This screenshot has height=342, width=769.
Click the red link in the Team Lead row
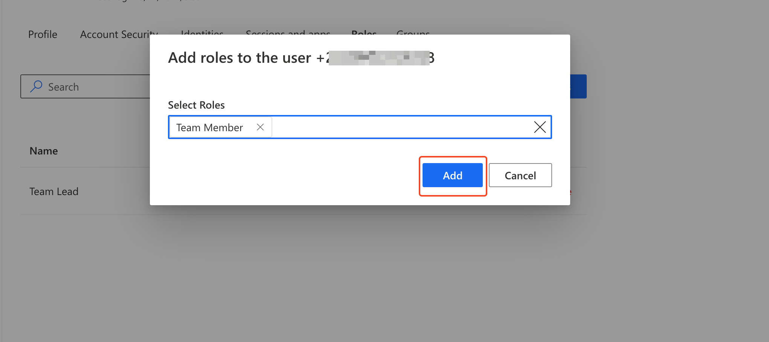click(571, 192)
